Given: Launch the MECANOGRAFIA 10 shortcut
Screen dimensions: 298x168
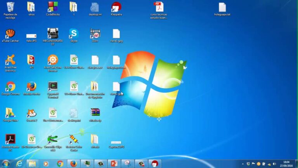Looking at the screenshot, I should click(x=53, y=37).
